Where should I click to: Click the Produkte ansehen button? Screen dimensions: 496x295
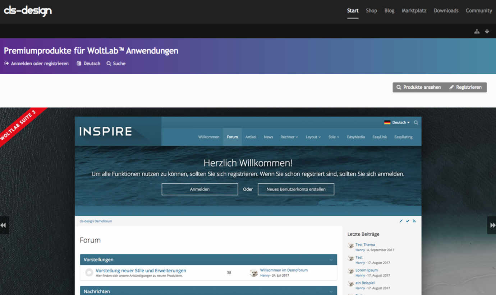click(418, 87)
